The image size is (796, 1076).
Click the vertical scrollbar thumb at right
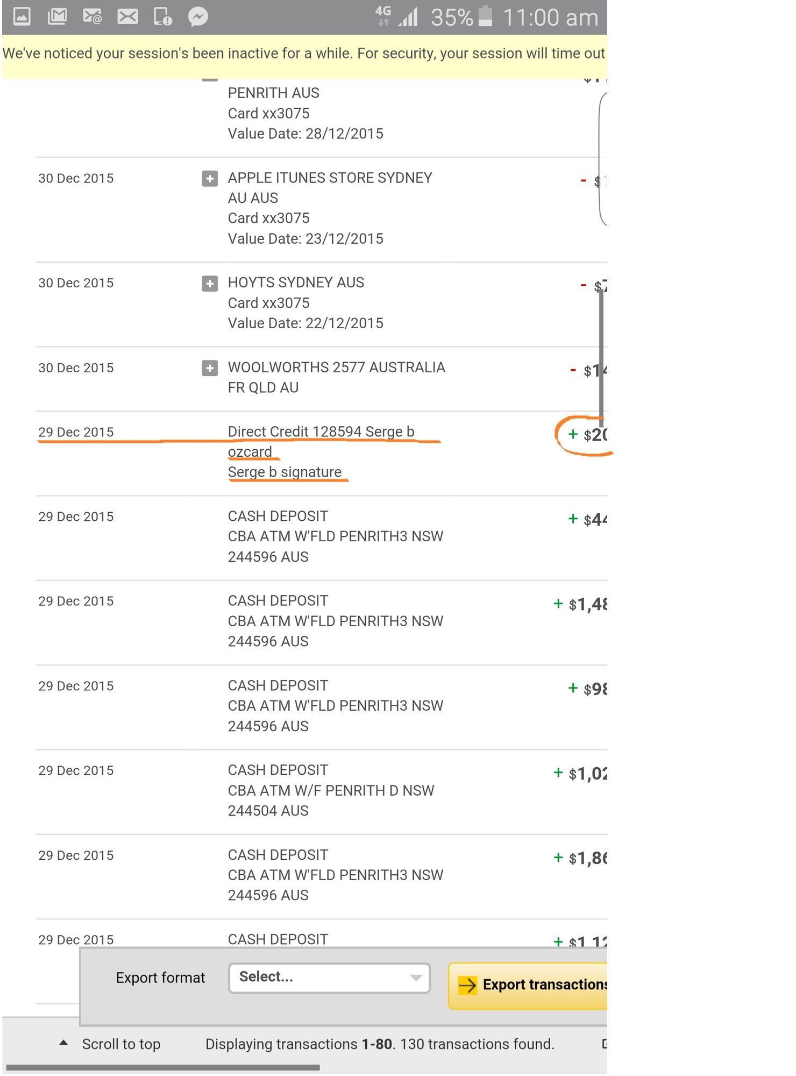point(601,355)
